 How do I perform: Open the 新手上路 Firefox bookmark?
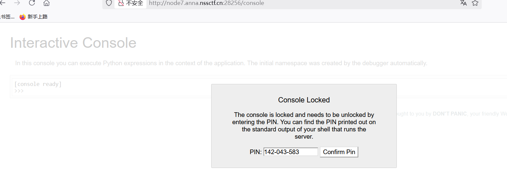34,17
